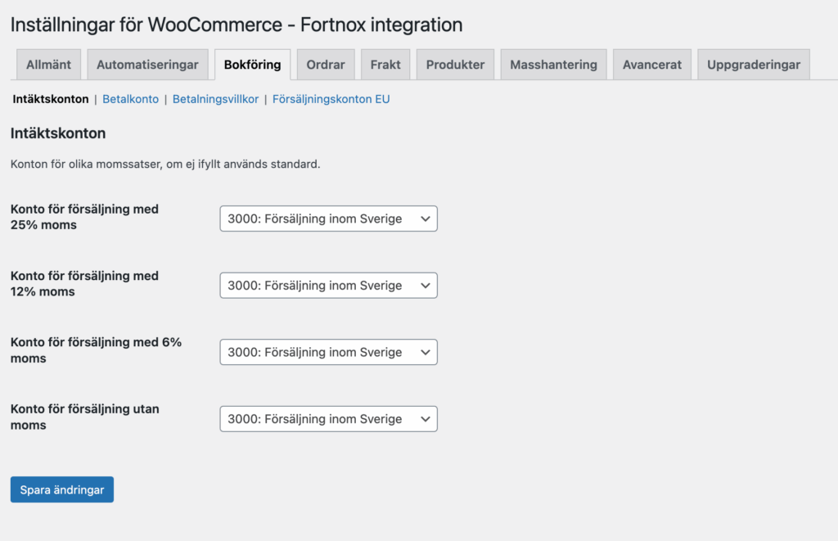Select the Bokföring tab
Viewport: 838px width, 541px height.
(x=252, y=65)
